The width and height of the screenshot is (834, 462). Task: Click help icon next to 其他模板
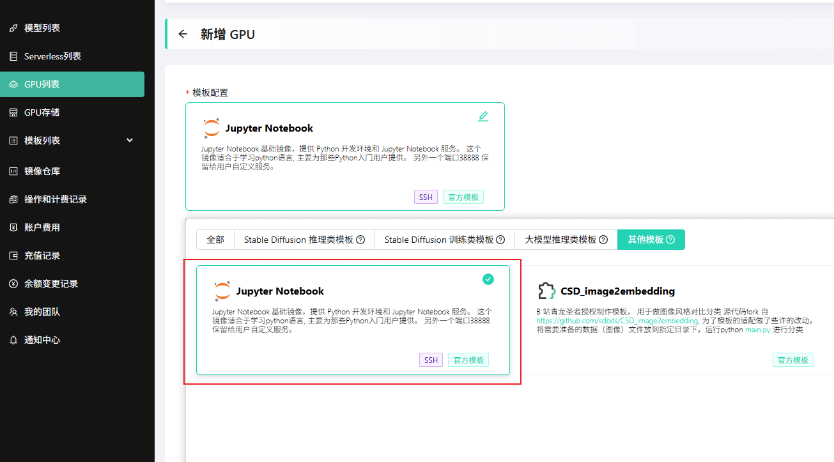pos(670,240)
